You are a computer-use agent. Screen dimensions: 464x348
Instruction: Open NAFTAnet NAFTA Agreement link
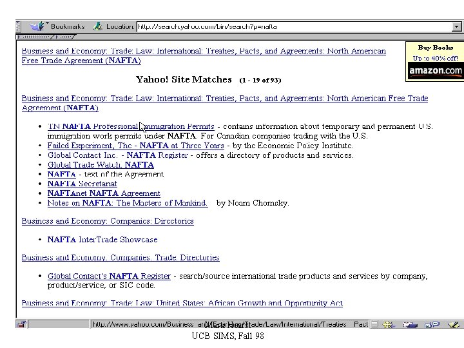[104, 193]
